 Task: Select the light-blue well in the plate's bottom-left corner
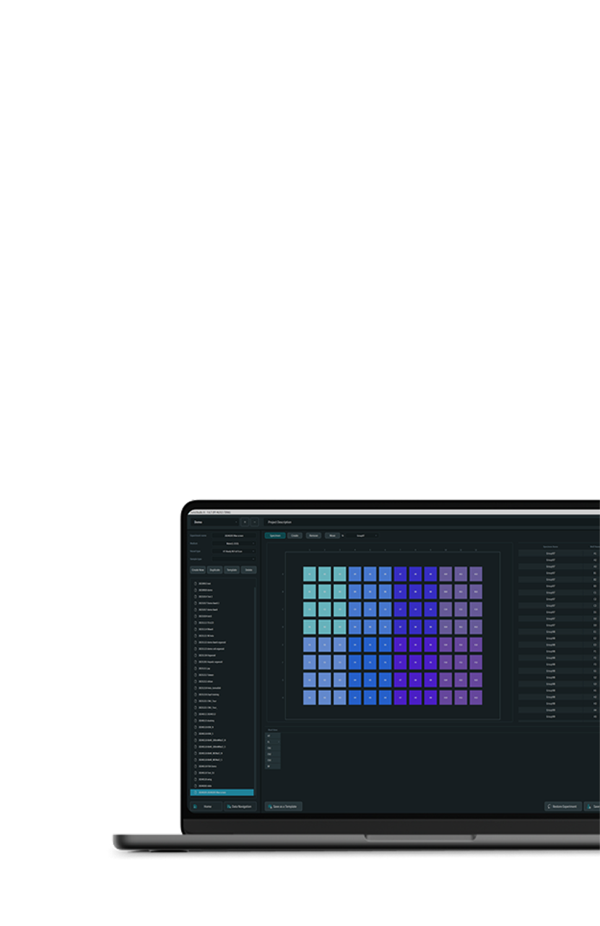pyautogui.click(x=309, y=698)
